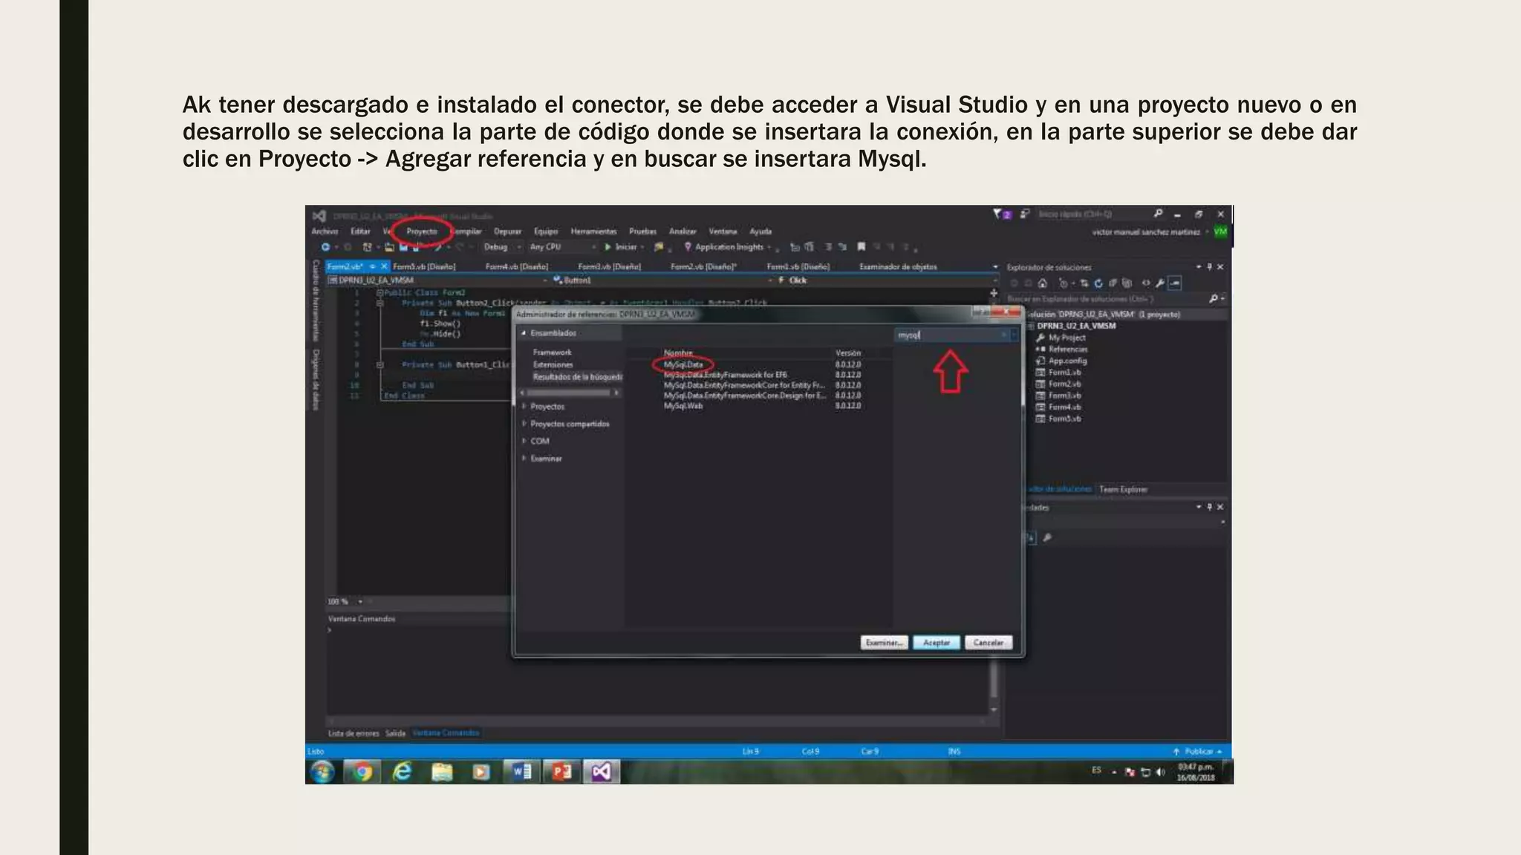This screenshot has height=855, width=1521.
Task: Expand the Proyectos section in reference manager
Action: [524, 407]
